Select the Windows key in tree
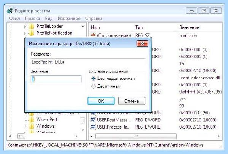228x154 pixels. (x=46, y=126)
